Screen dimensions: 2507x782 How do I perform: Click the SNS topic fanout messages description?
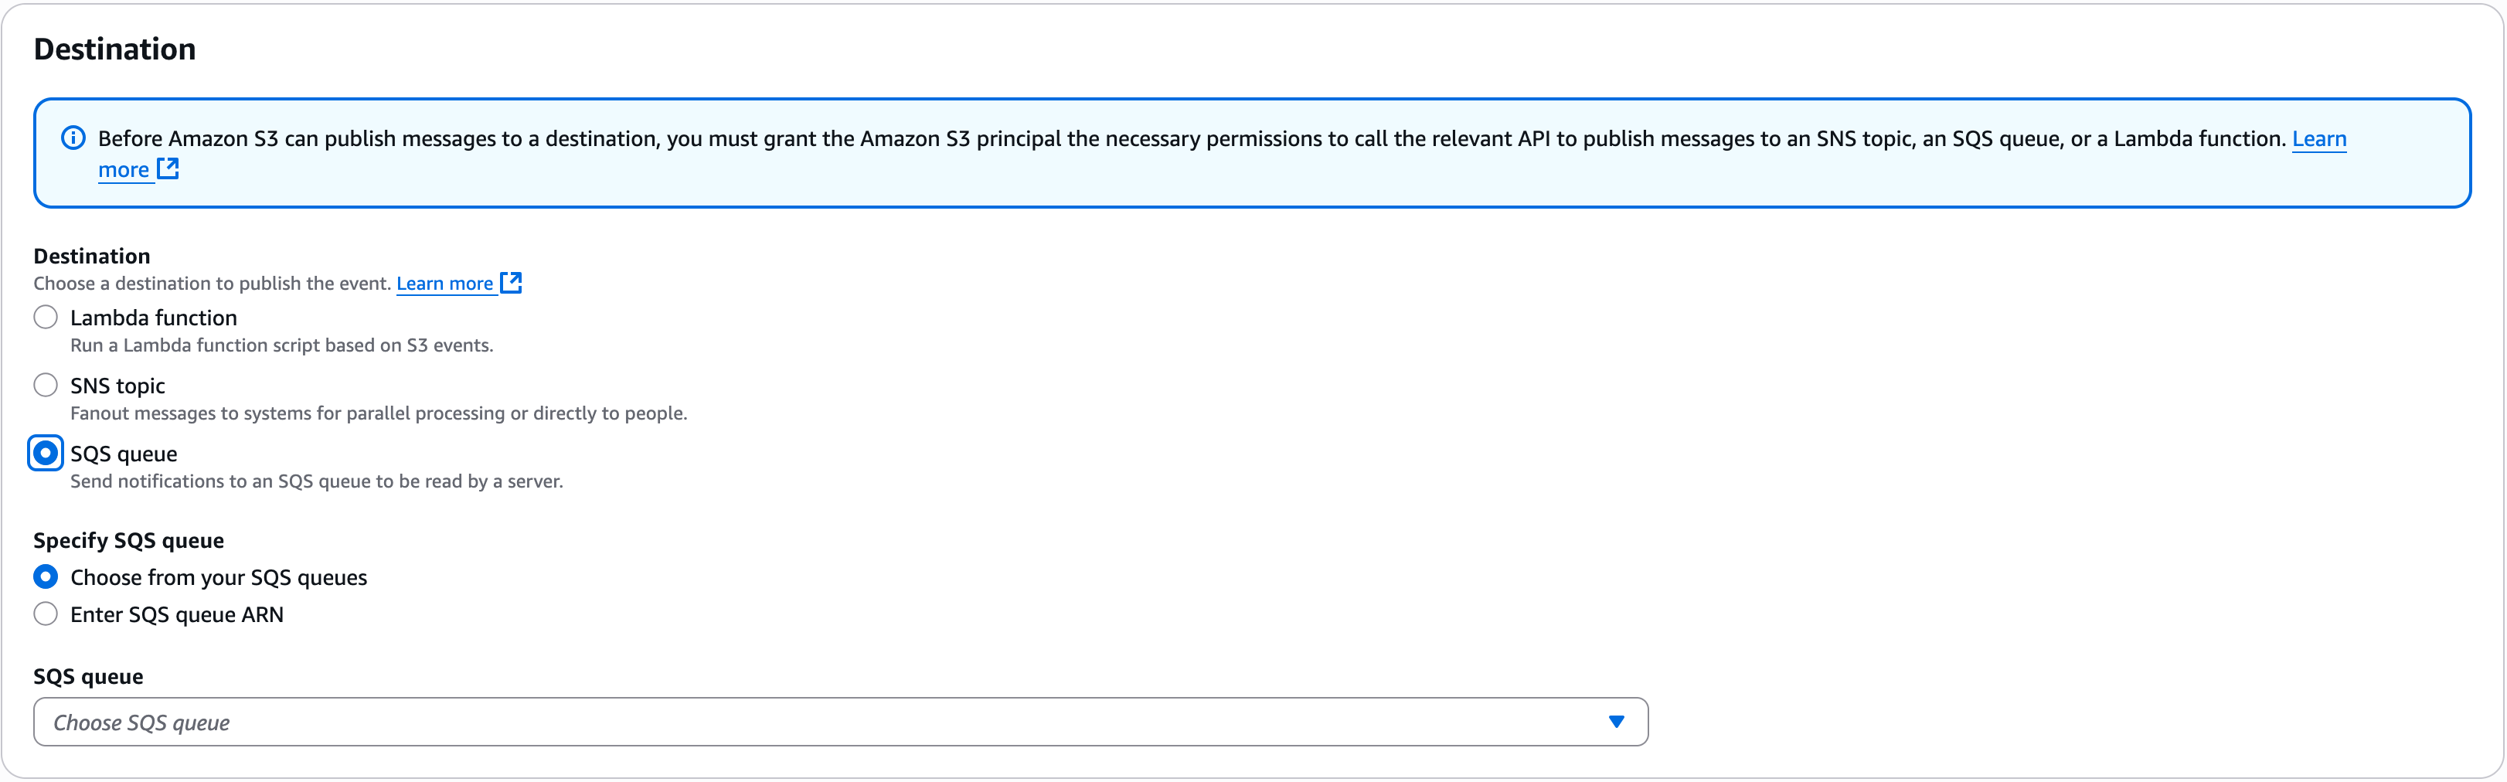pos(379,413)
